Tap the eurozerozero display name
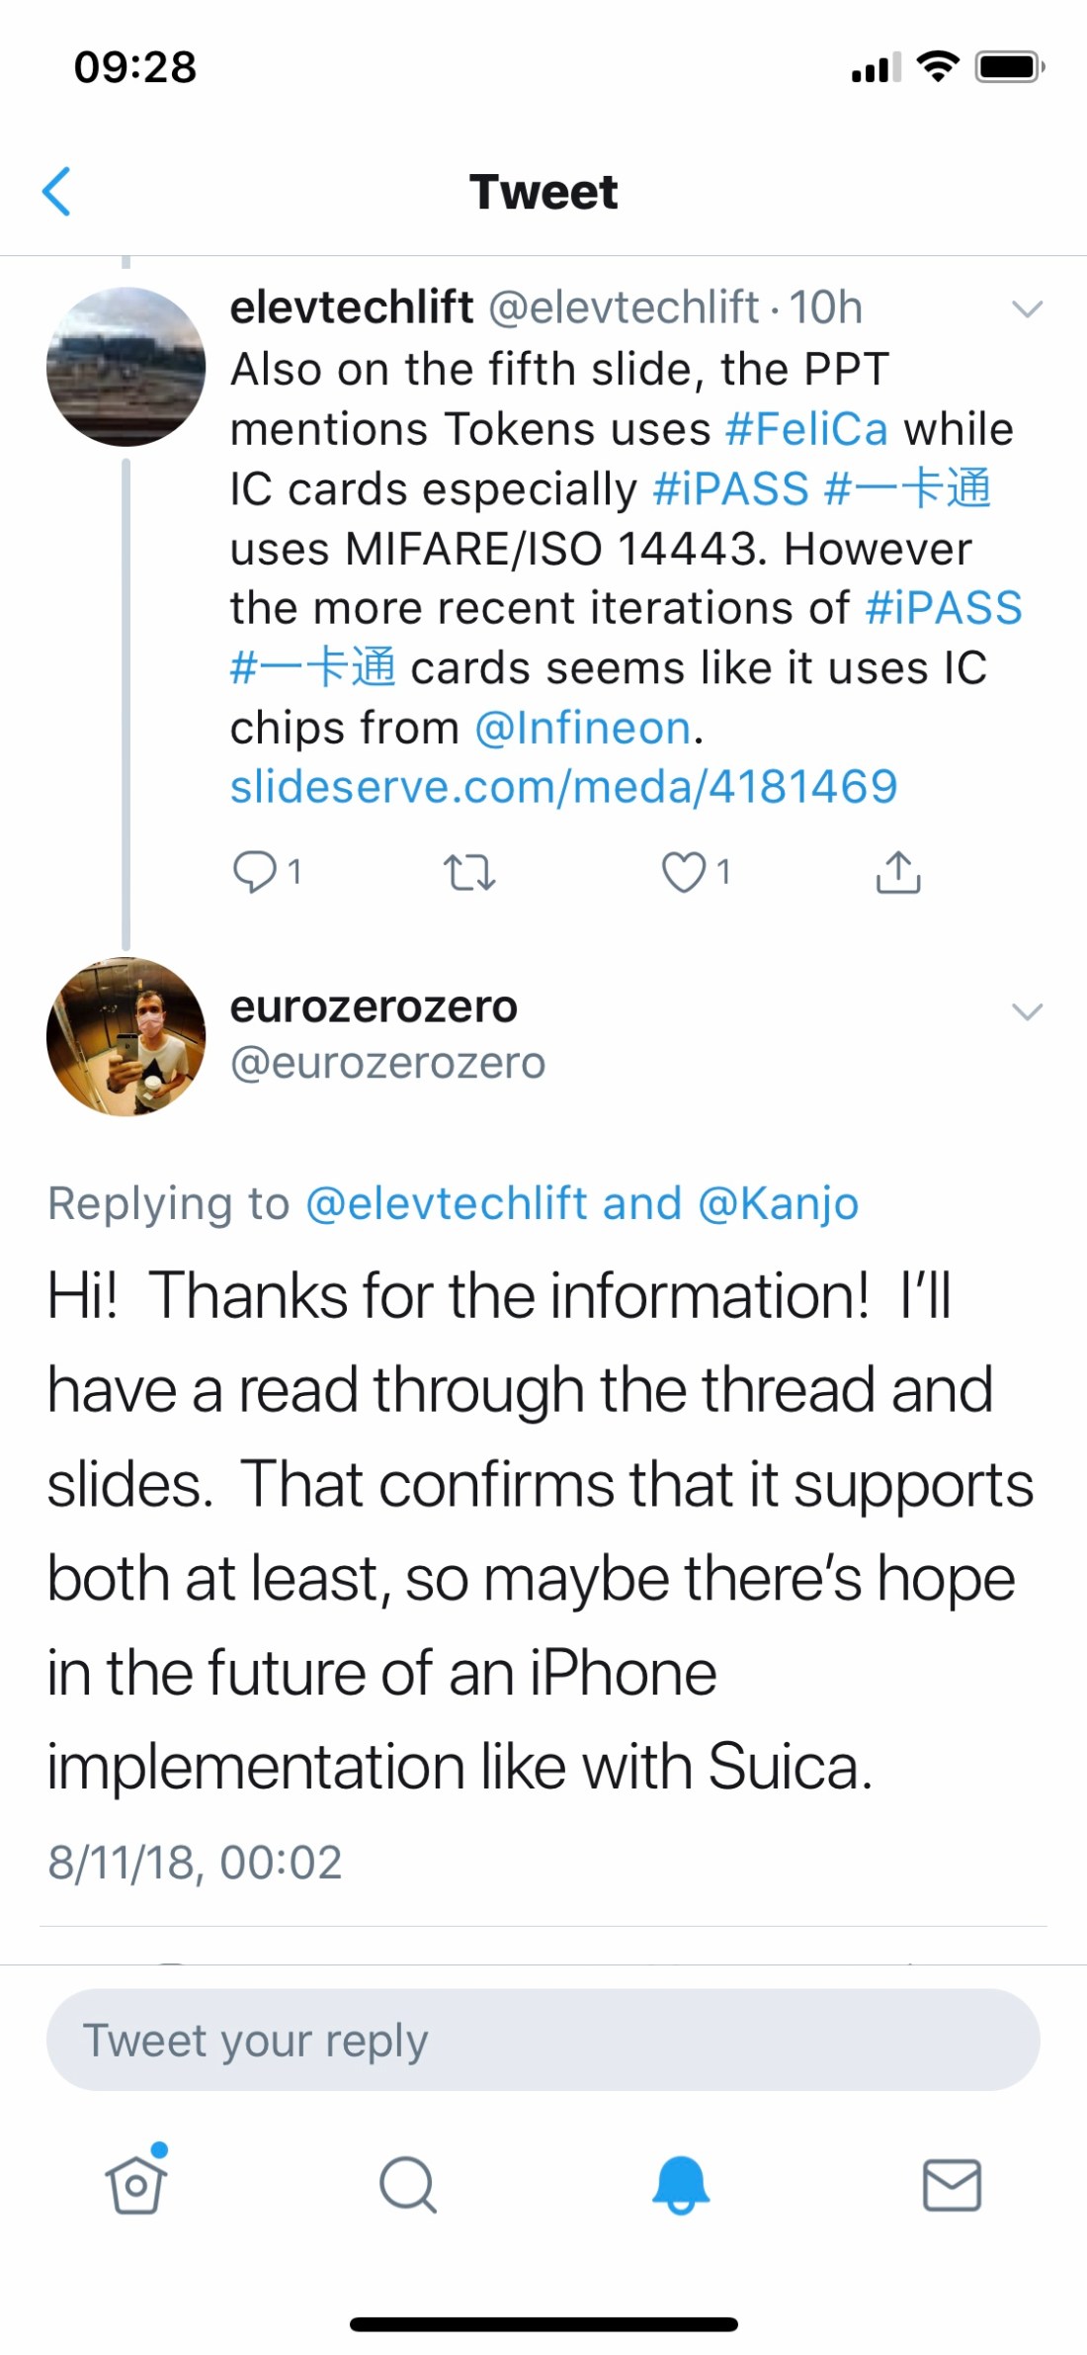This screenshot has width=1087, height=2355. coord(374,1006)
